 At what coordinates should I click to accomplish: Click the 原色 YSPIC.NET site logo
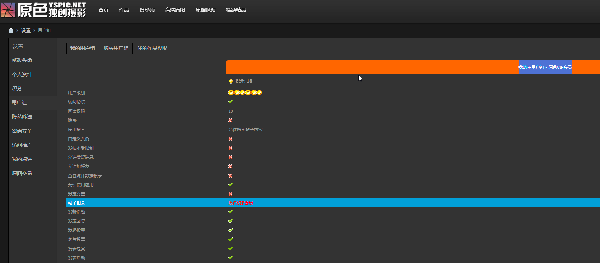[43, 10]
